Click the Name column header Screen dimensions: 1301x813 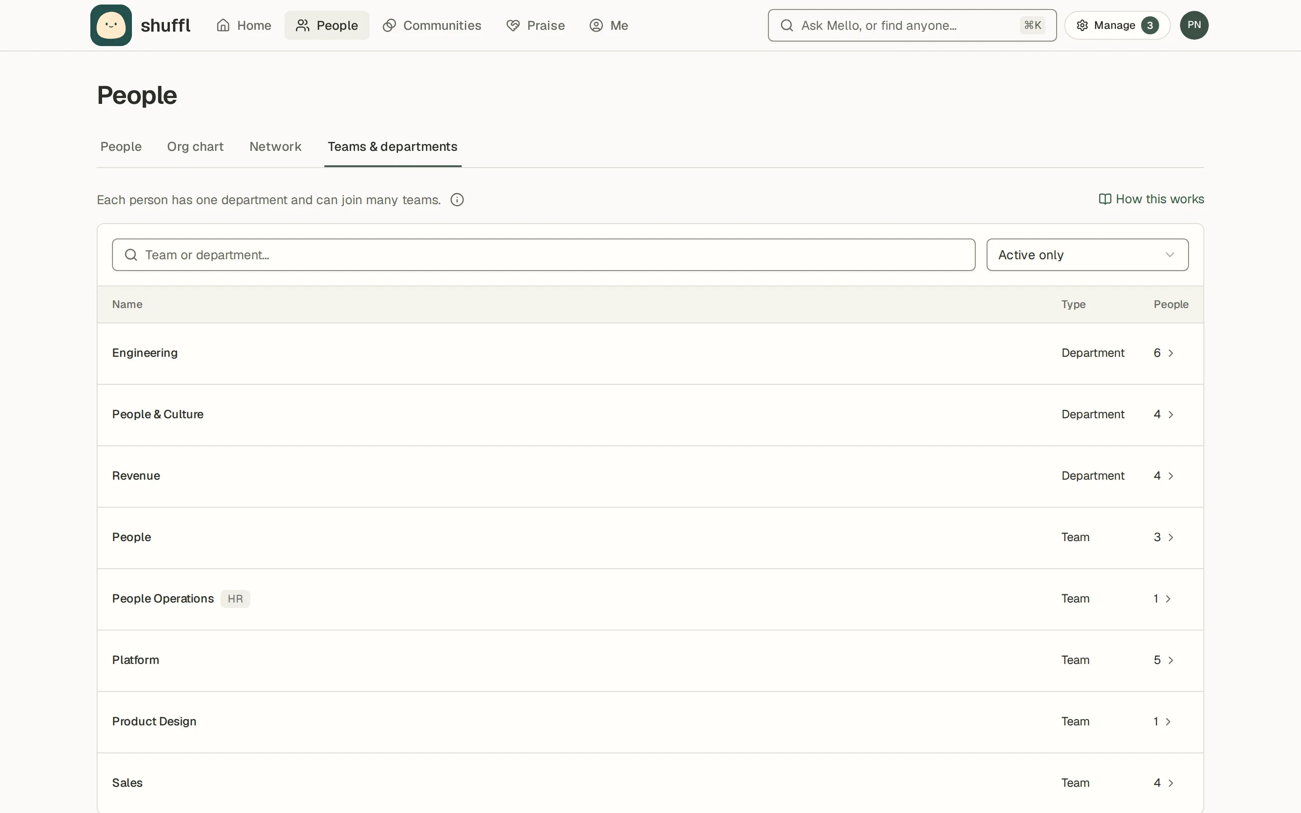(127, 304)
